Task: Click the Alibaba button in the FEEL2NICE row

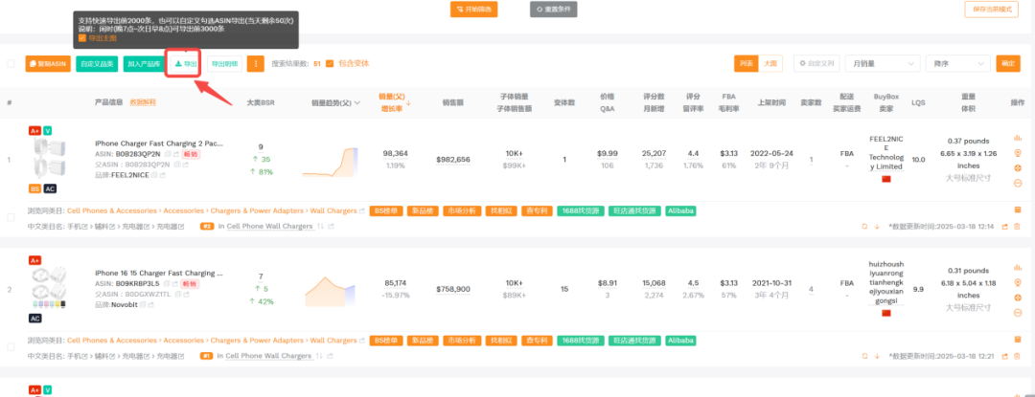Action: tap(681, 211)
